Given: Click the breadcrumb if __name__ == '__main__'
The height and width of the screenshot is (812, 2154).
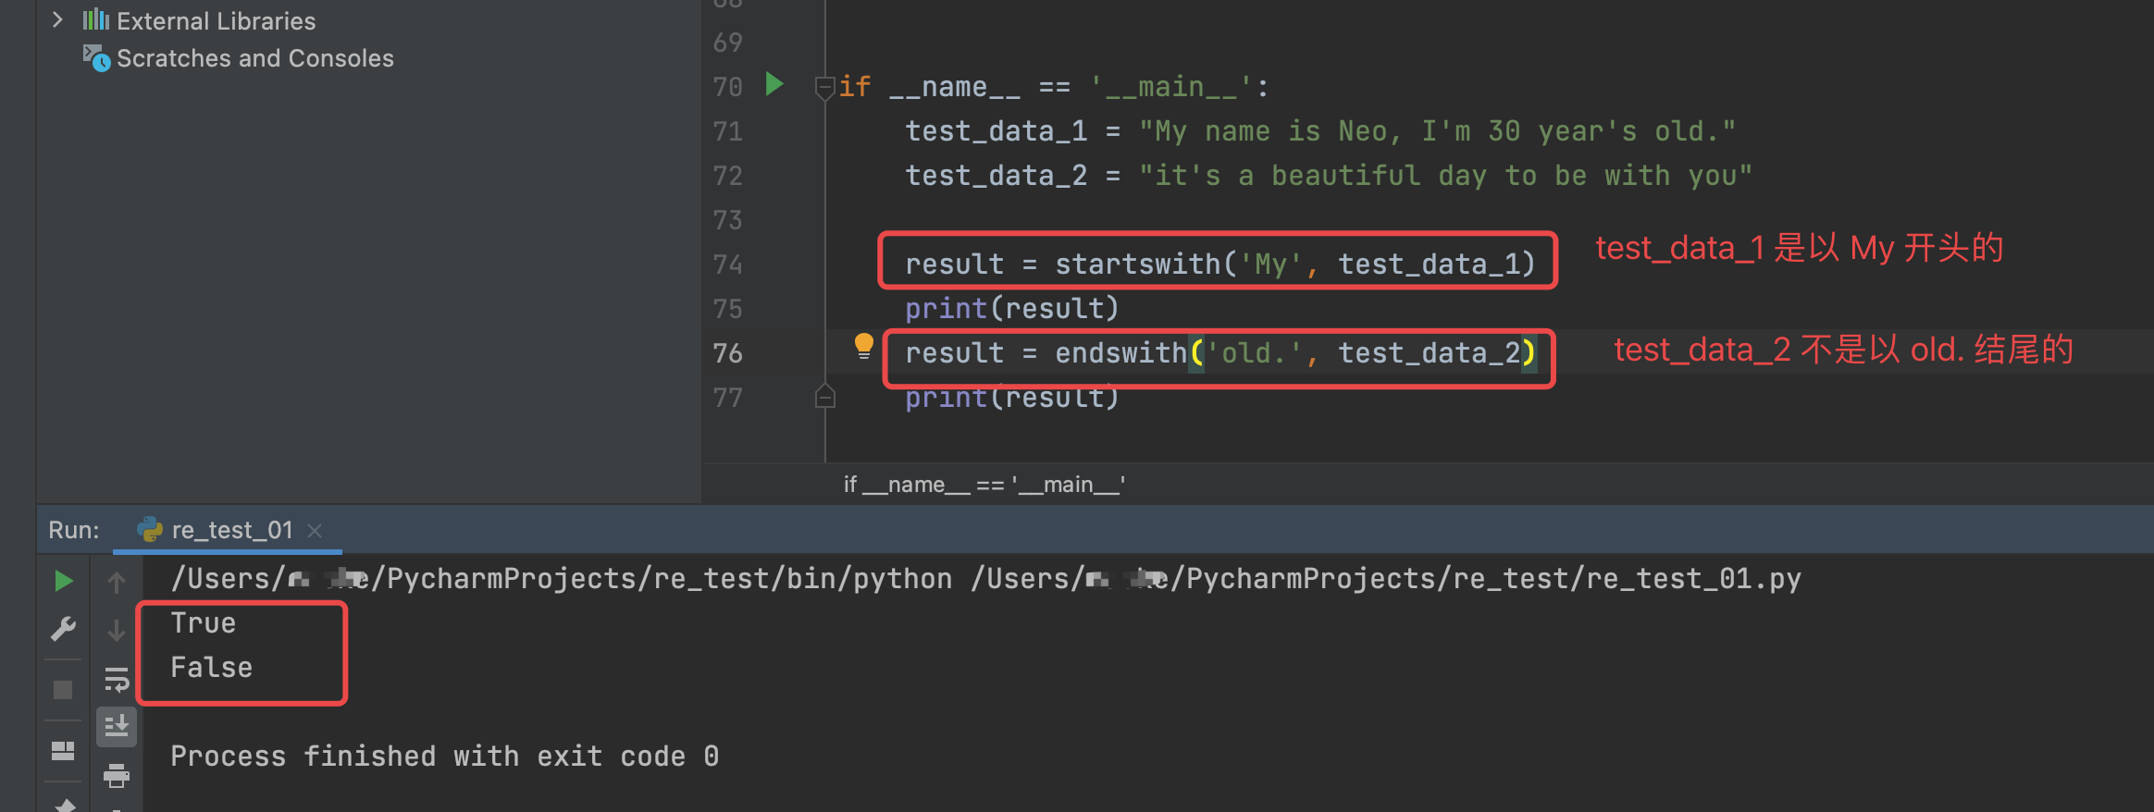Looking at the screenshot, I should pyautogui.click(x=984, y=484).
